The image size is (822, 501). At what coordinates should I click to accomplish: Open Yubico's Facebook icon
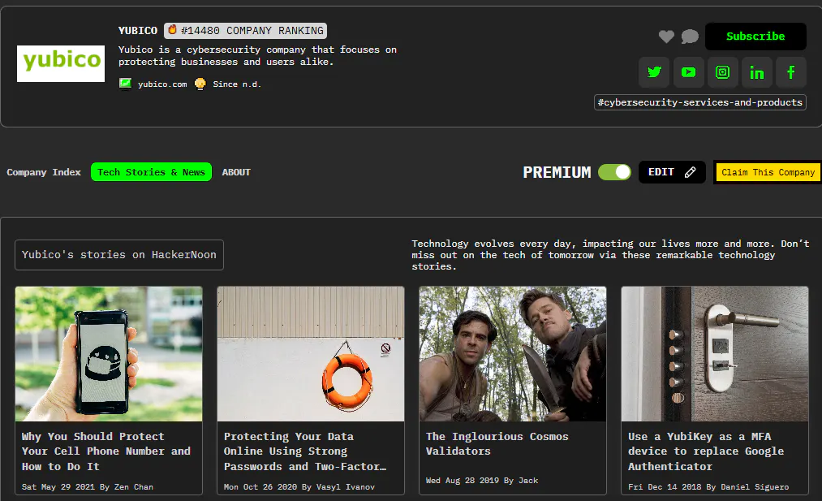(790, 72)
